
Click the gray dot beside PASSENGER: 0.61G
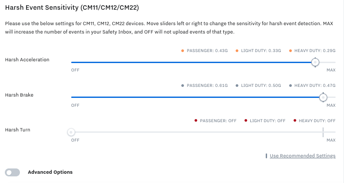pos(182,86)
